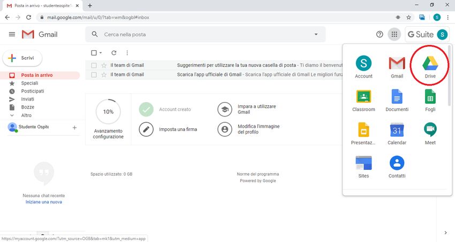Screen dimensions: 455x242
Task: Expand the search options dropdown arrow
Action: pos(316,34)
